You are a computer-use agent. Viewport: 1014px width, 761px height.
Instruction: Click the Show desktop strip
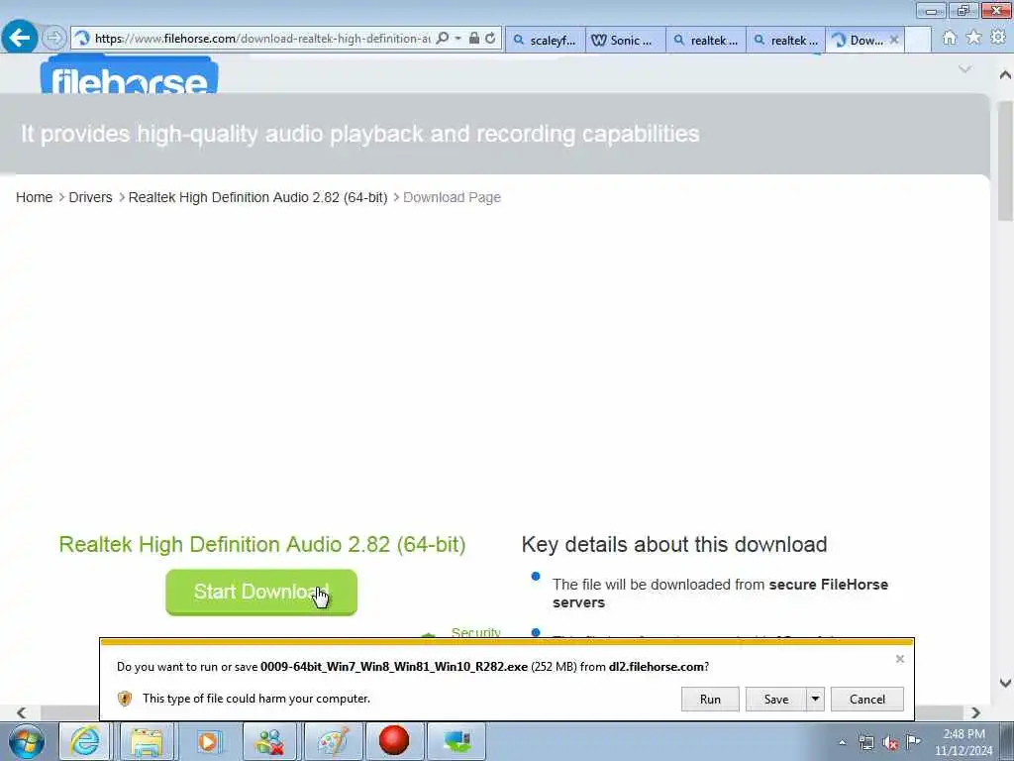coord(1007,741)
